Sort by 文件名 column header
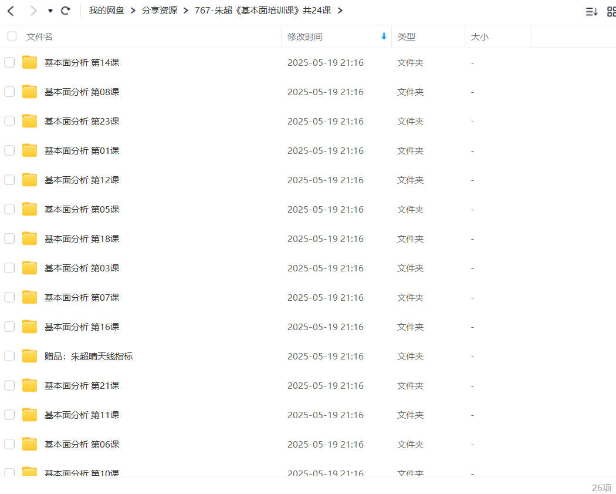This screenshot has height=494, width=616. (39, 36)
